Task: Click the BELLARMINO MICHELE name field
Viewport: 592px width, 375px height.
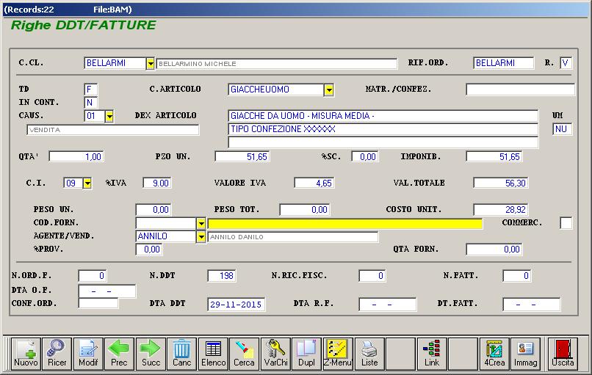Action: coord(277,64)
